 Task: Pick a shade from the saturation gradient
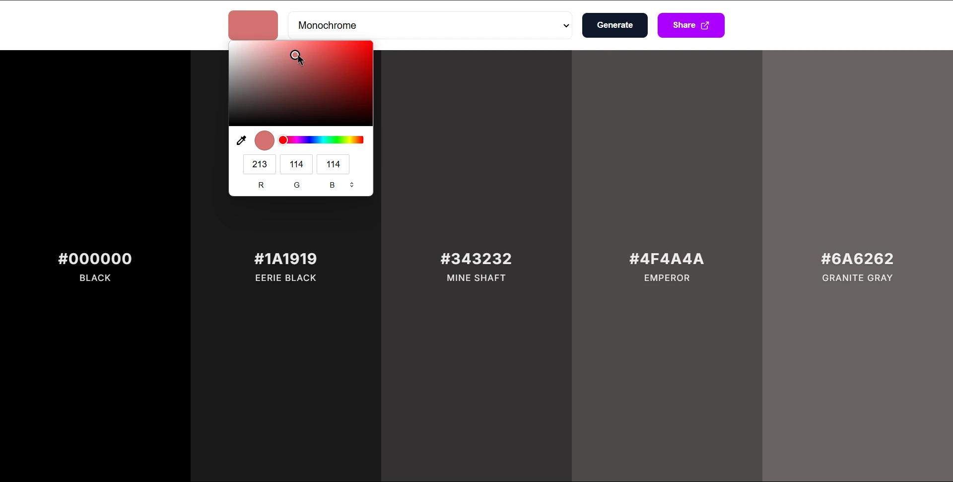[x=300, y=84]
